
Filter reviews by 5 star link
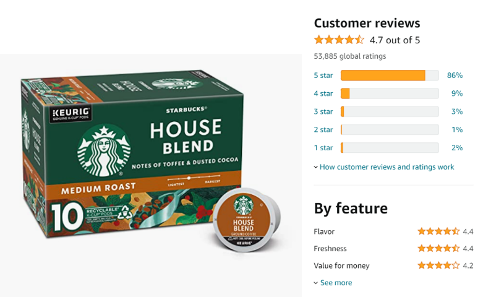pos(323,75)
